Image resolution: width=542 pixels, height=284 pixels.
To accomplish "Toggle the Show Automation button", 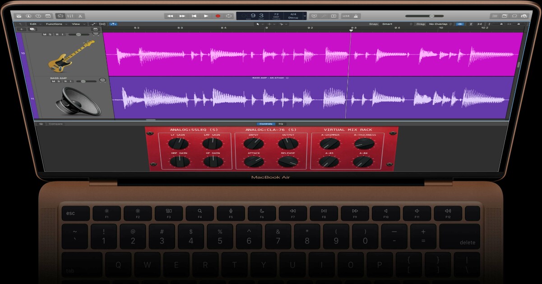I will tap(93, 24).
